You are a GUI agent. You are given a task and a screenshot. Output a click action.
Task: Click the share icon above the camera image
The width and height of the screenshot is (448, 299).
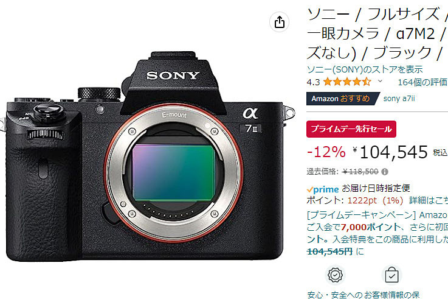(x=279, y=22)
